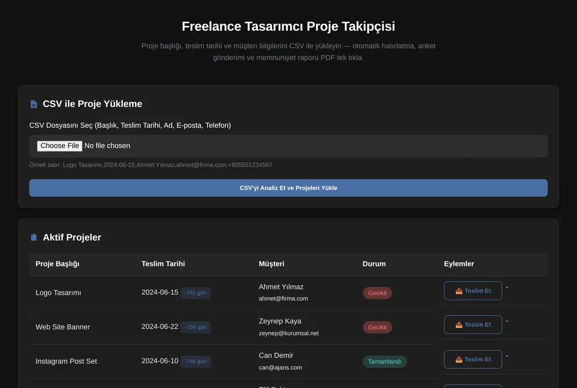Click the -734 gün badge

[x=196, y=327]
